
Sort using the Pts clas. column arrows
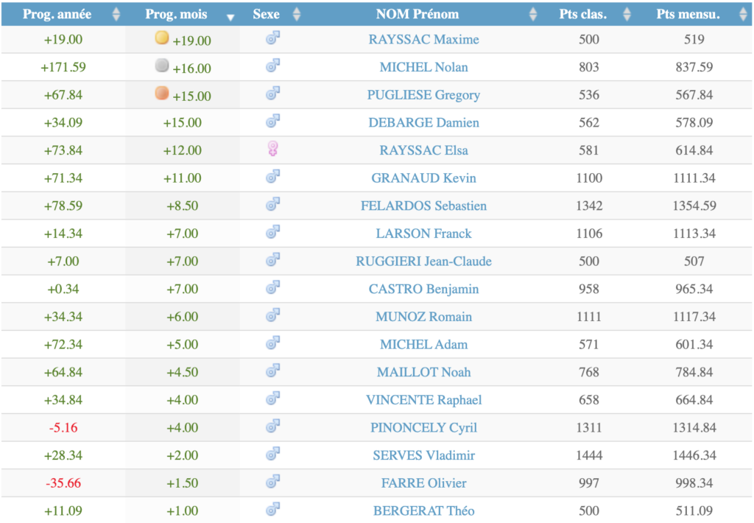(x=627, y=14)
